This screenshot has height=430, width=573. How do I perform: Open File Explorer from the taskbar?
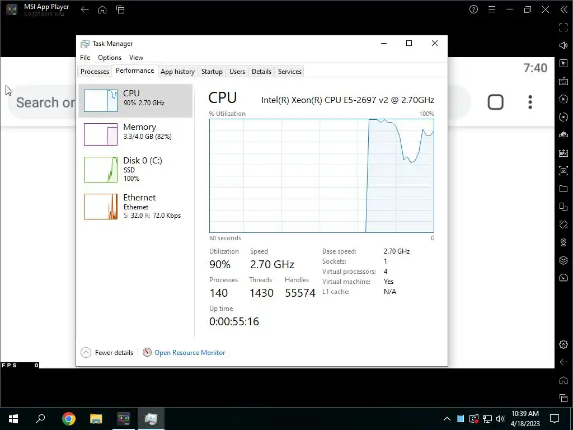(96, 419)
